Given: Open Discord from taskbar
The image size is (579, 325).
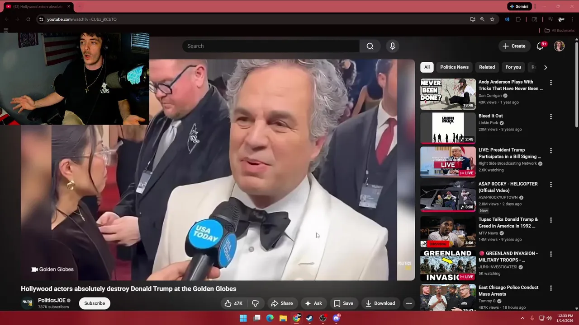Looking at the screenshot, I should (x=337, y=318).
